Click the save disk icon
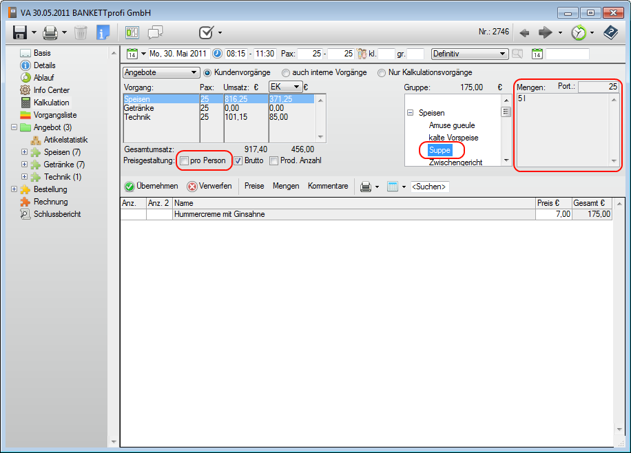This screenshot has height=453, width=631. click(19, 32)
